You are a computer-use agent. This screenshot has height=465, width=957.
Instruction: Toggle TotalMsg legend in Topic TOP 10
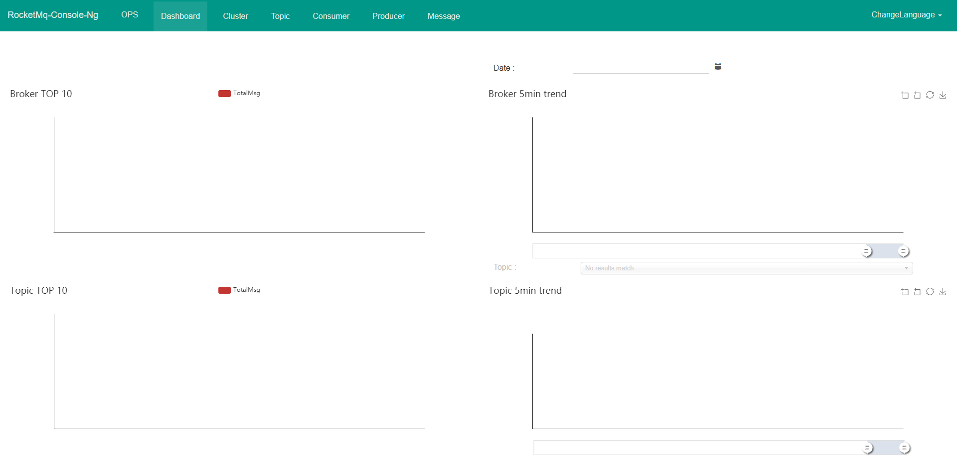pyautogui.click(x=239, y=290)
